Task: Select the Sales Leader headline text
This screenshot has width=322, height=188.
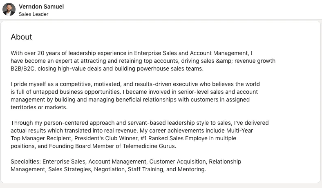Action: [34, 14]
